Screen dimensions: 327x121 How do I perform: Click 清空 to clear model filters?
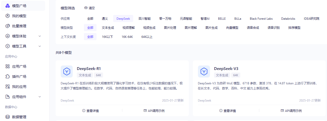(89, 8)
